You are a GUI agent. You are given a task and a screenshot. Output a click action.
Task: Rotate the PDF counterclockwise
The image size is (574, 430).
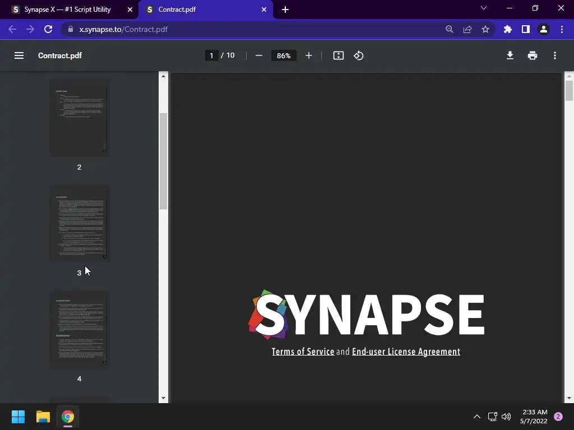coord(358,55)
